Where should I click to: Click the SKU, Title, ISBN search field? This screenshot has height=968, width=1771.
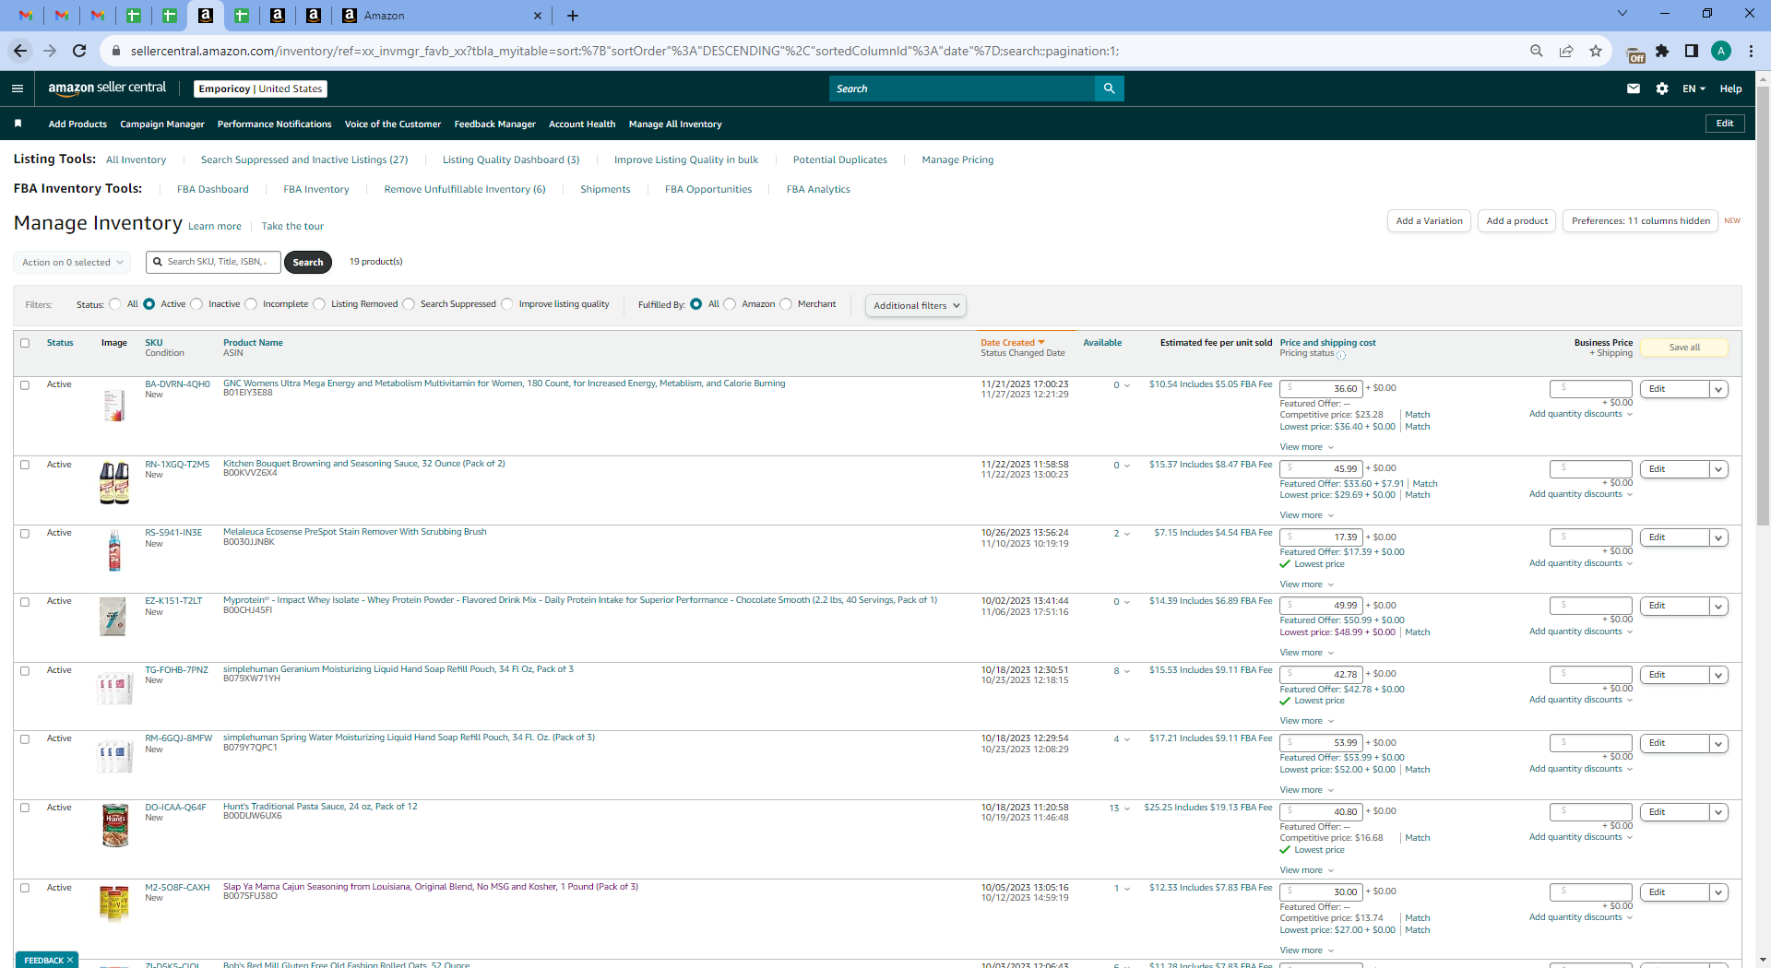pyautogui.click(x=212, y=262)
